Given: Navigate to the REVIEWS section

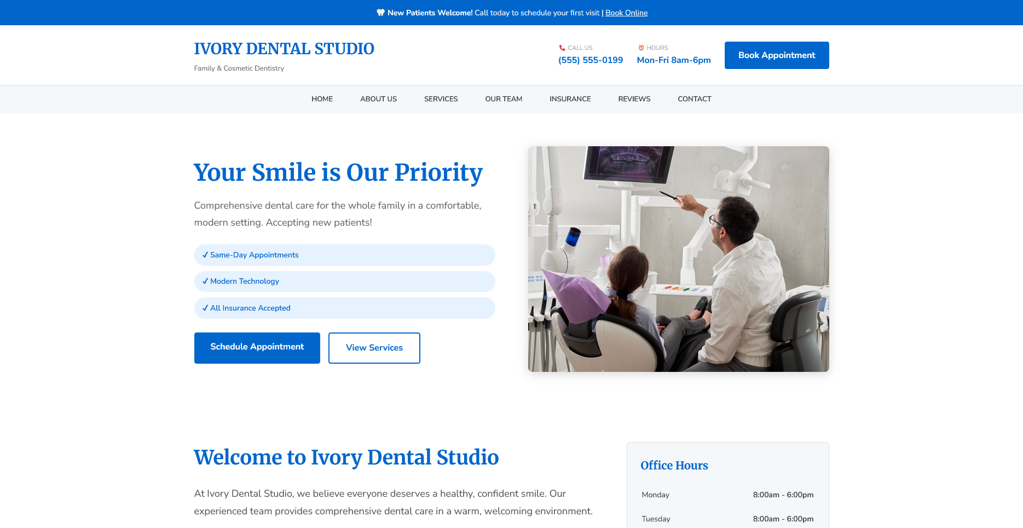Looking at the screenshot, I should (x=634, y=99).
